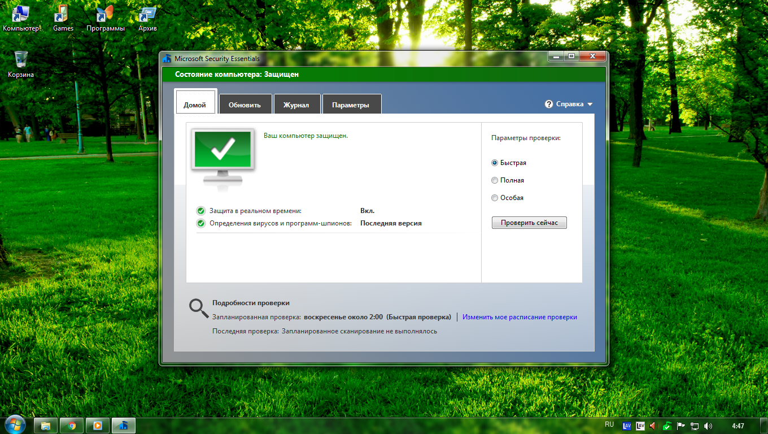The image size is (768, 434).
Task: Click the white LAV tray icon
Action: pos(640,426)
